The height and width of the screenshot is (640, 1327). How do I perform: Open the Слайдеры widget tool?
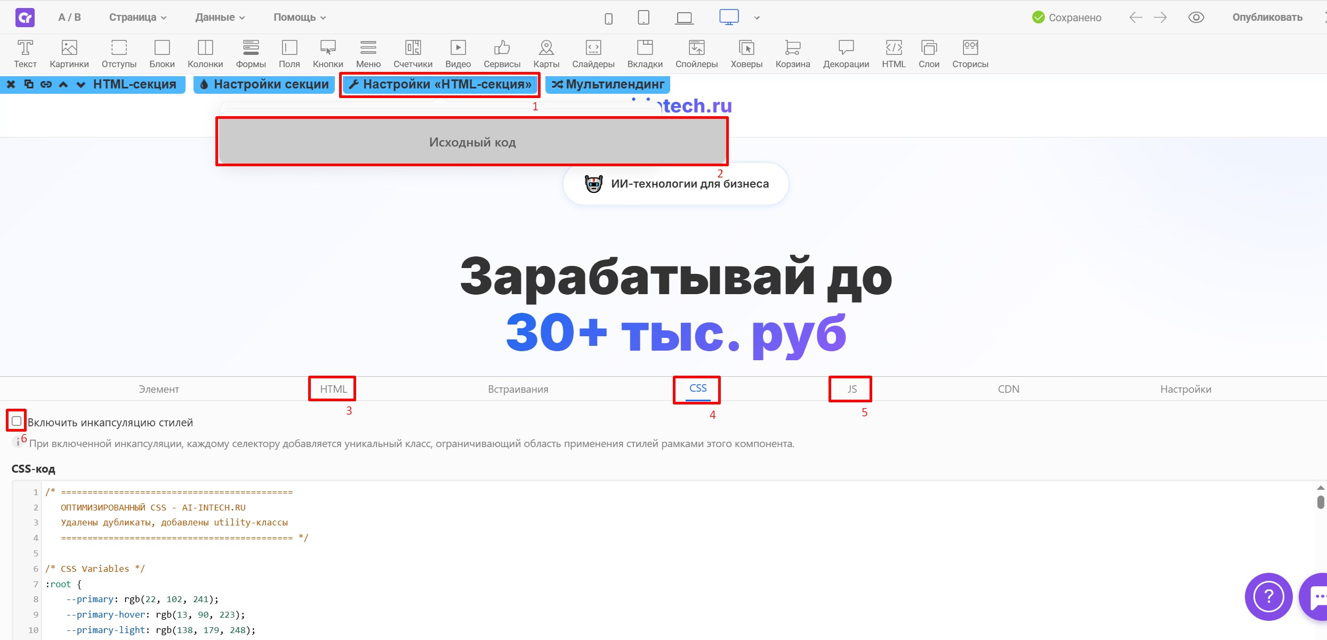click(593, 53)
